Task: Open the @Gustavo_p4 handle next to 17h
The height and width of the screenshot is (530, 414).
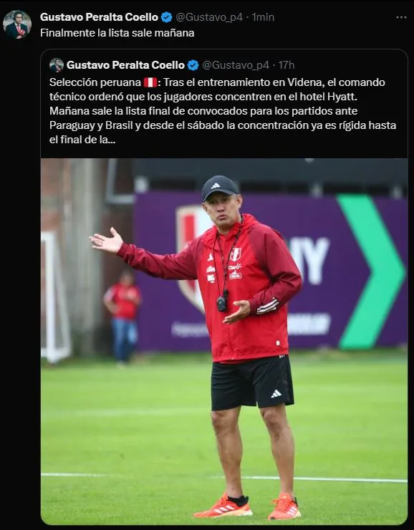Action: 236,65
